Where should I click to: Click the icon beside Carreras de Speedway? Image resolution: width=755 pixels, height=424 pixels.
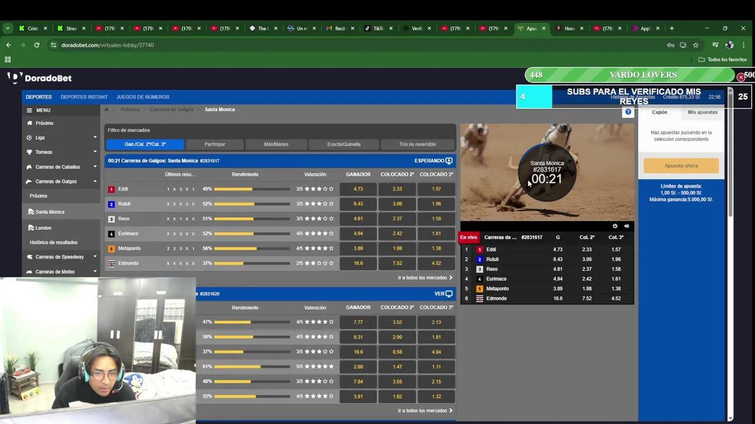pyautogui.click(x=30, y=257)
